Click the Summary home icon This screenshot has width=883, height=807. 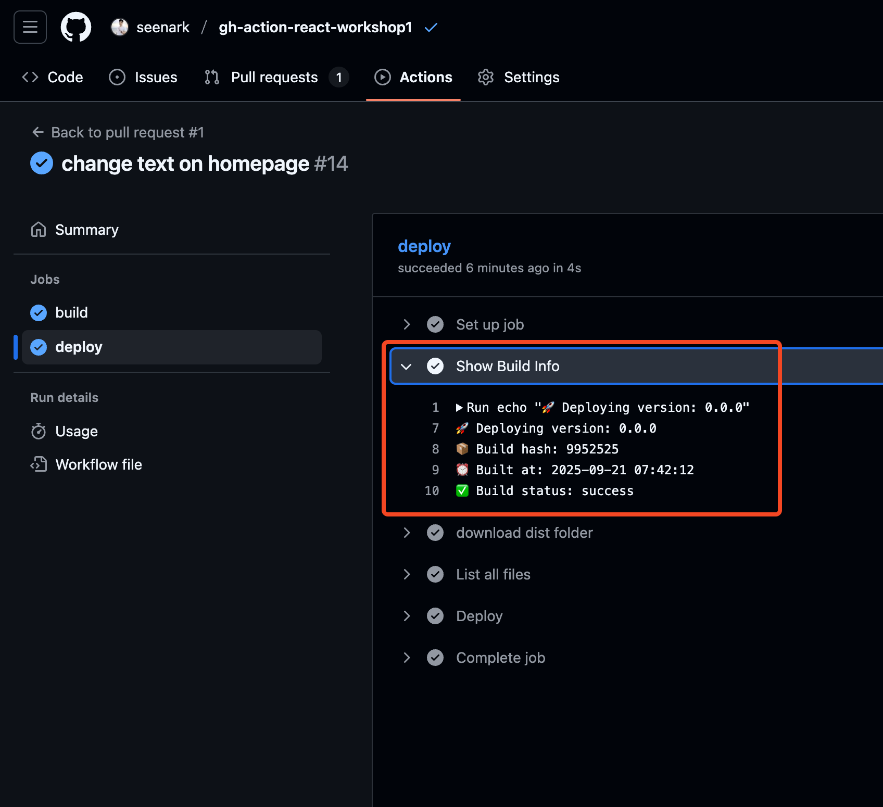pos(39,230)
